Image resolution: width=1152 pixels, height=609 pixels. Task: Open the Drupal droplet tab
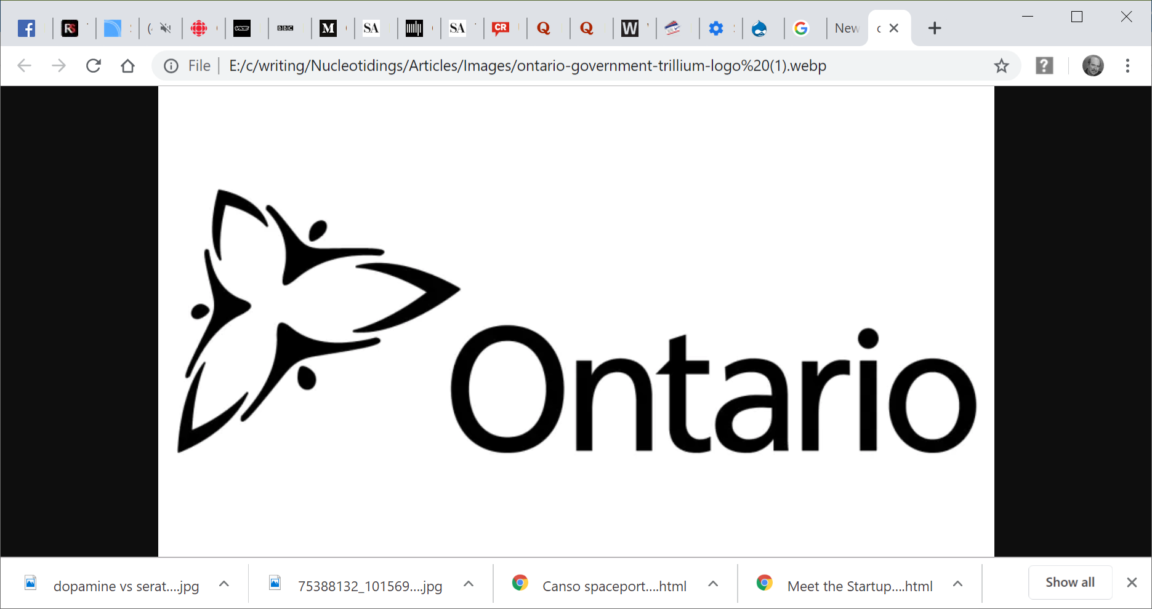759,28
